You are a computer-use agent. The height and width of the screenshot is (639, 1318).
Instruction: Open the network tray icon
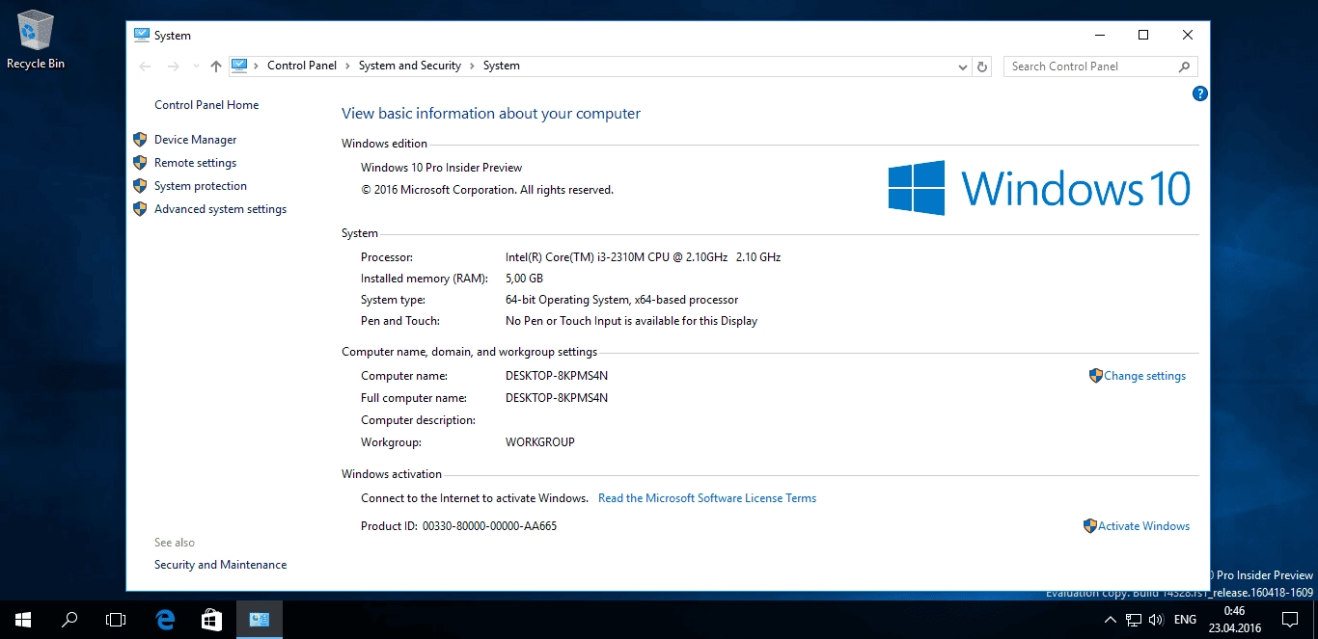click(x=1134, y=620)
